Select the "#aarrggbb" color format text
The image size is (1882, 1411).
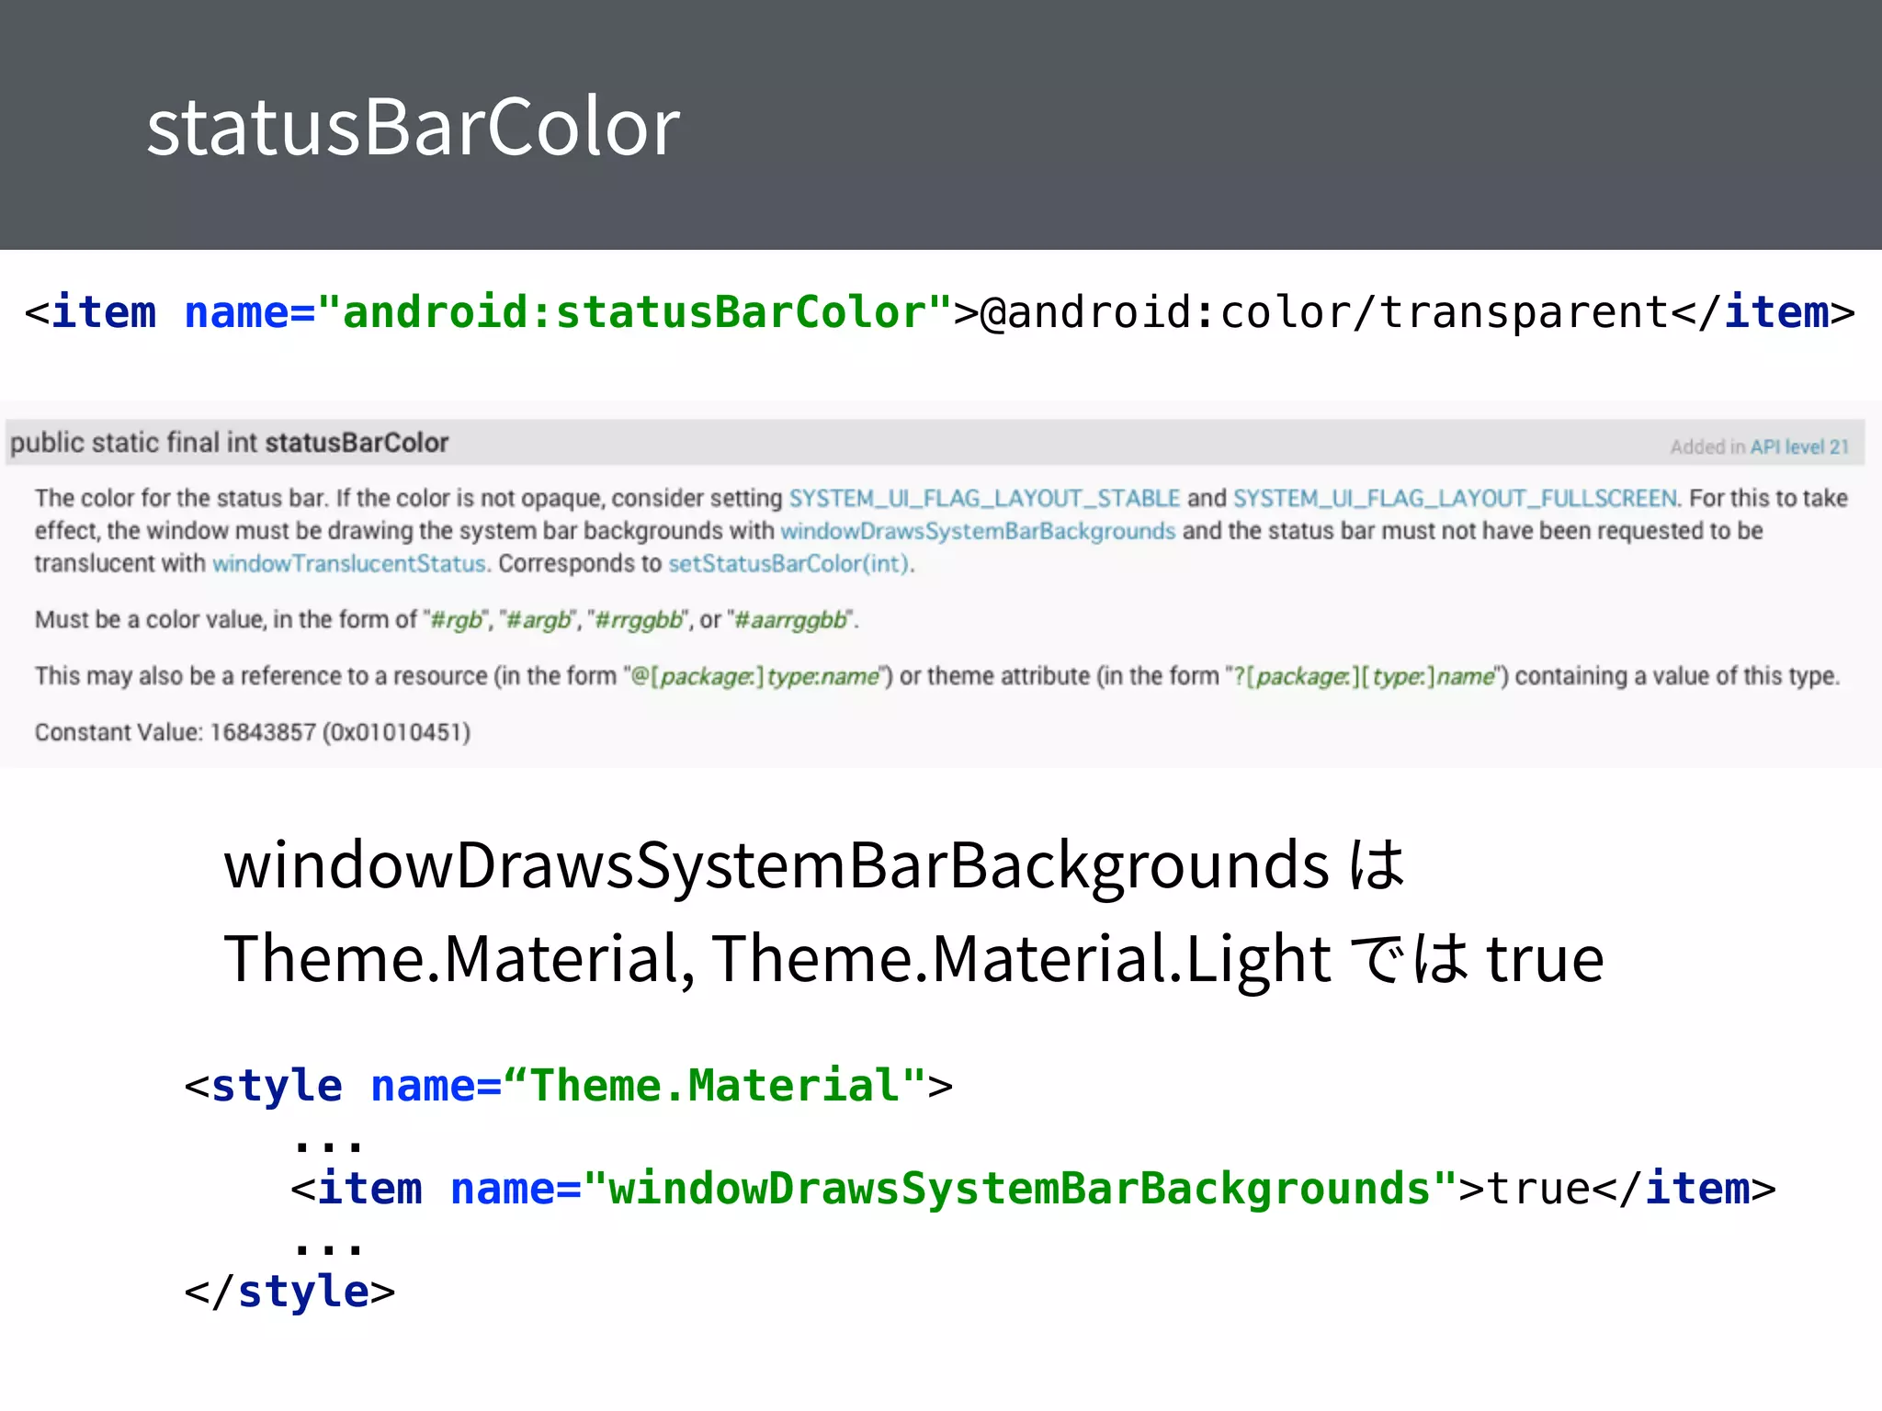[x=790, y=620]
